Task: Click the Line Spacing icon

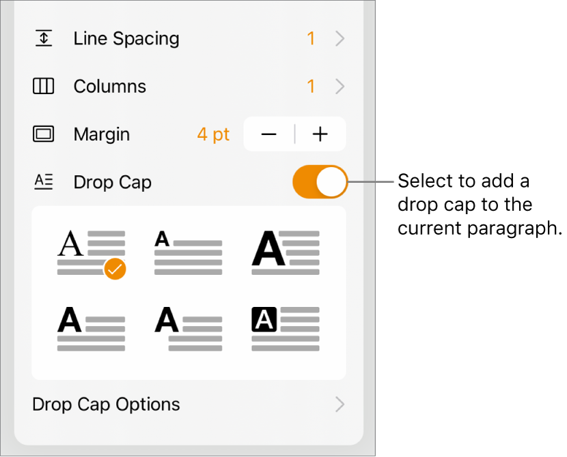Action: [44, 39]
